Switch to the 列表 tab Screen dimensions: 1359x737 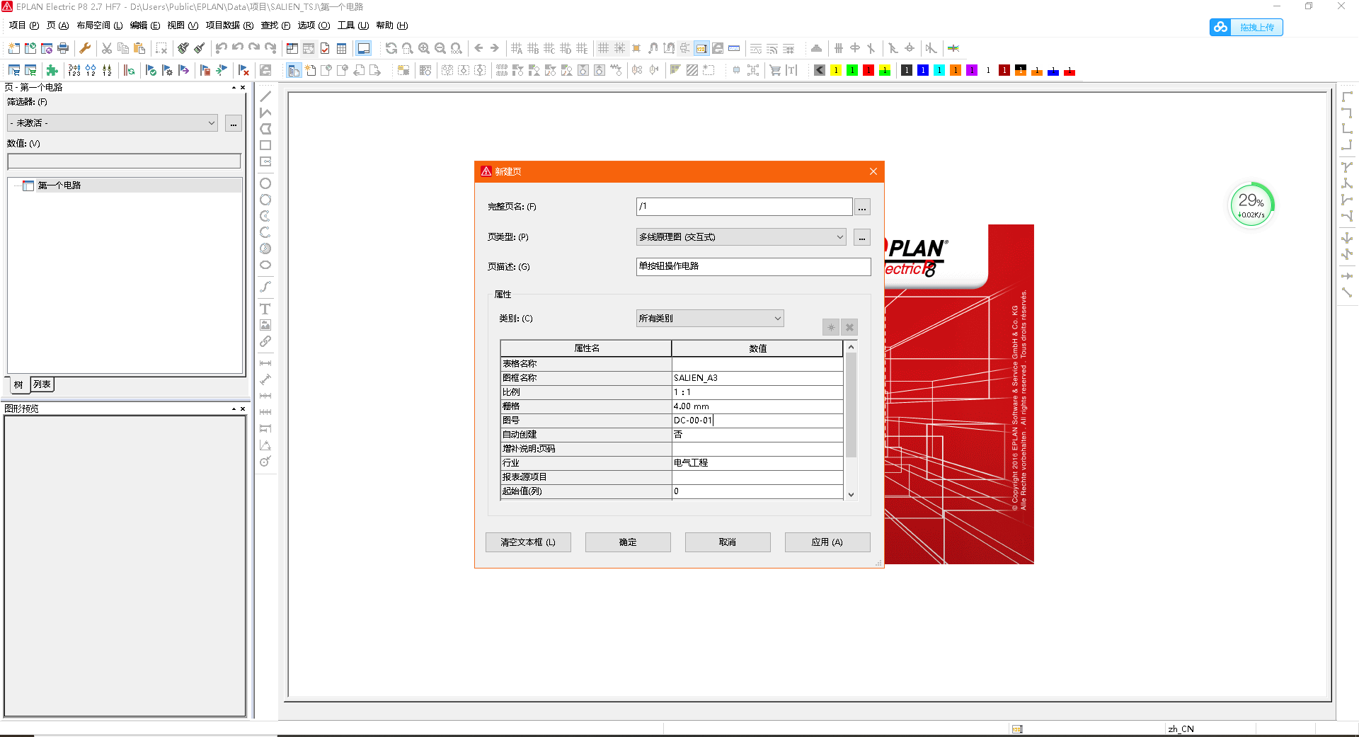click(42, 384)
